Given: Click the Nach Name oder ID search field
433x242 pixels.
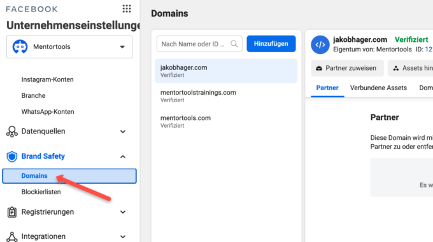Looking at the screenshot, I should point(199,44).
